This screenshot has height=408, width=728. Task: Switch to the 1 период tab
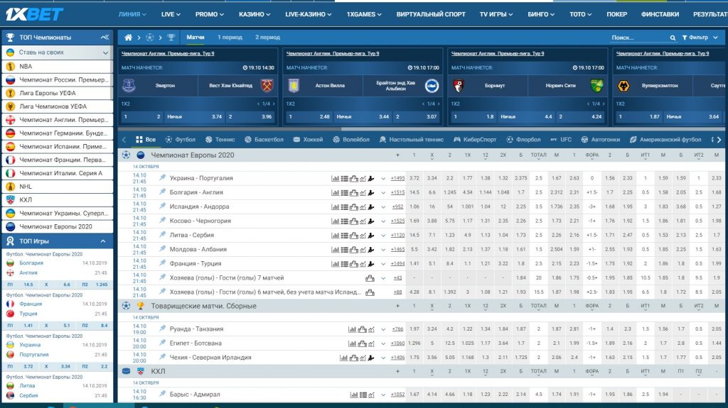tap(230, 37)
